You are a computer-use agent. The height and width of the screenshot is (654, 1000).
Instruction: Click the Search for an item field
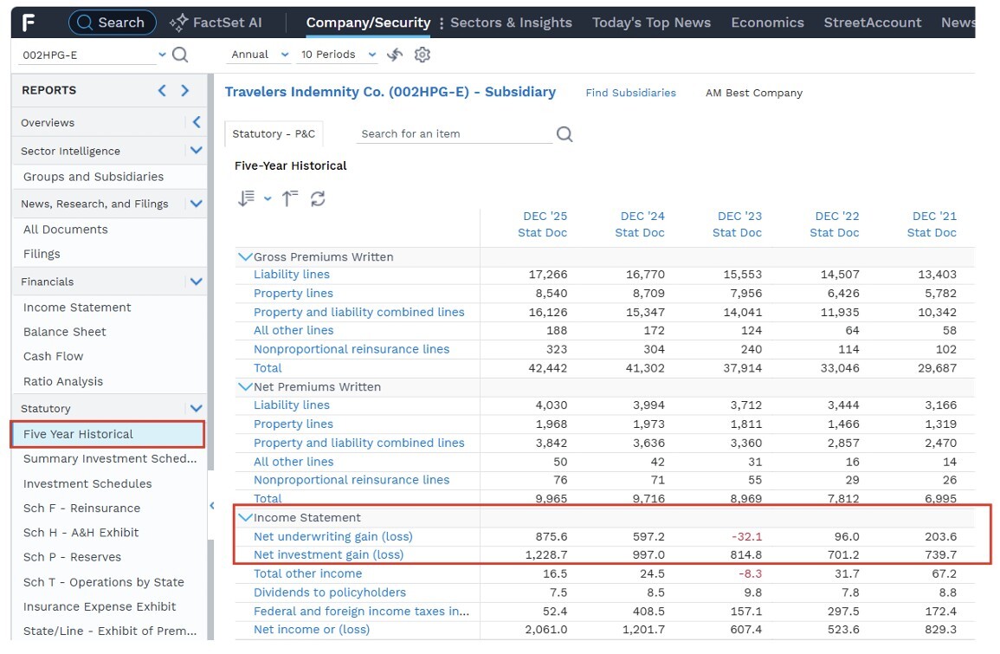[454, 134]
